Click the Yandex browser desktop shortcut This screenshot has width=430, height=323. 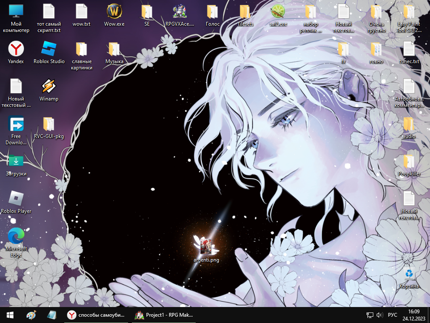pos(16,53)
